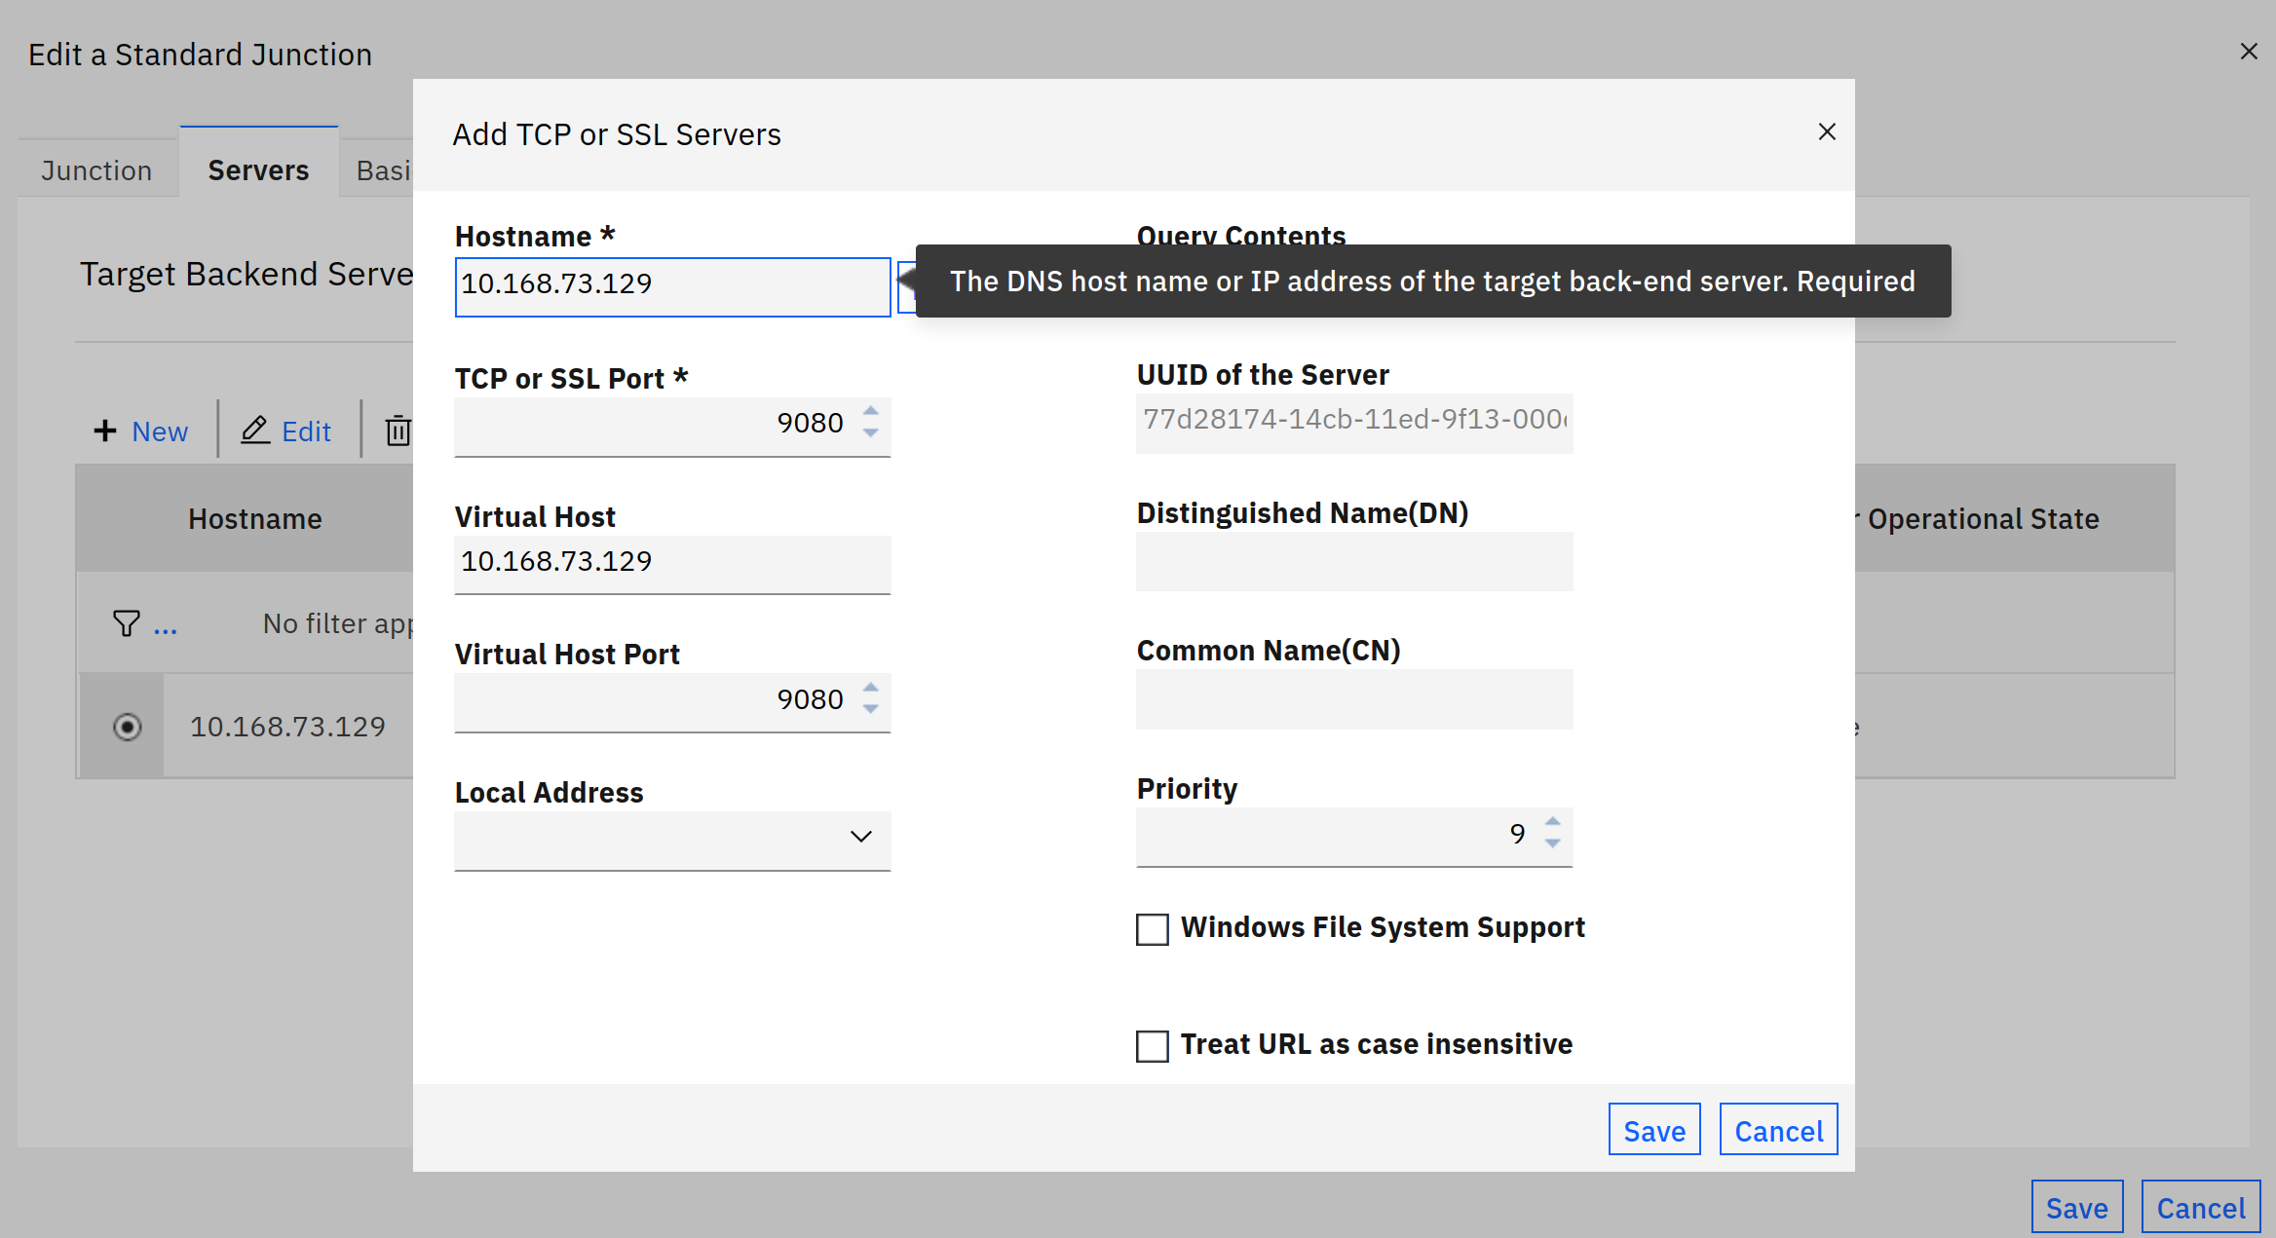2276x1238 pixels.
Task: Cancel the Add TCP or SSL Servers dialog
Action: [1778, 1131]
